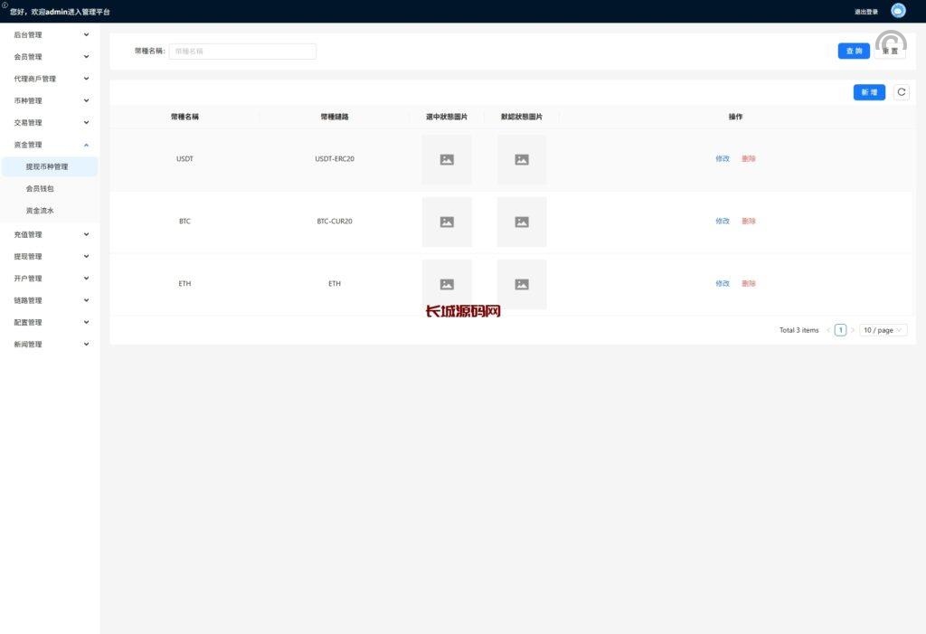Click the blue 新增 add button

pyautogui.click(x=869, y=92)
